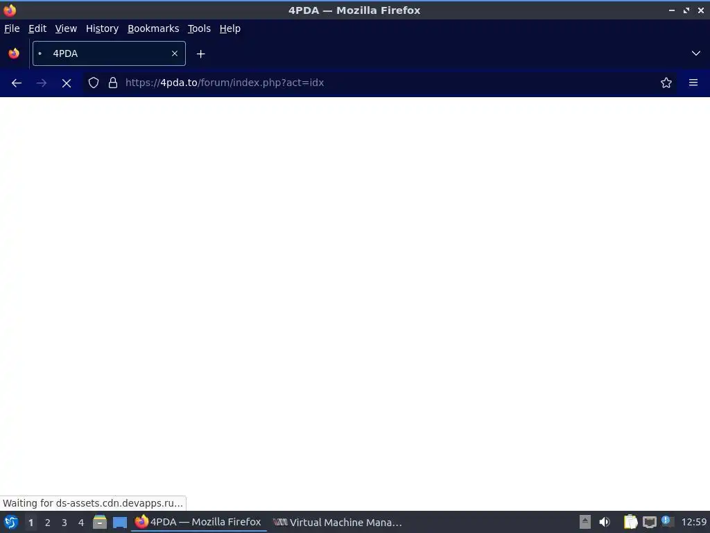Go back to the previous page
The height and width of the screenshot is (533, 710).
point(17,83)
